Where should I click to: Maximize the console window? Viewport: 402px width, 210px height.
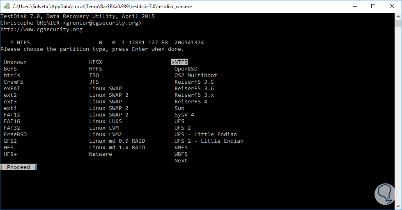point(373,7)
